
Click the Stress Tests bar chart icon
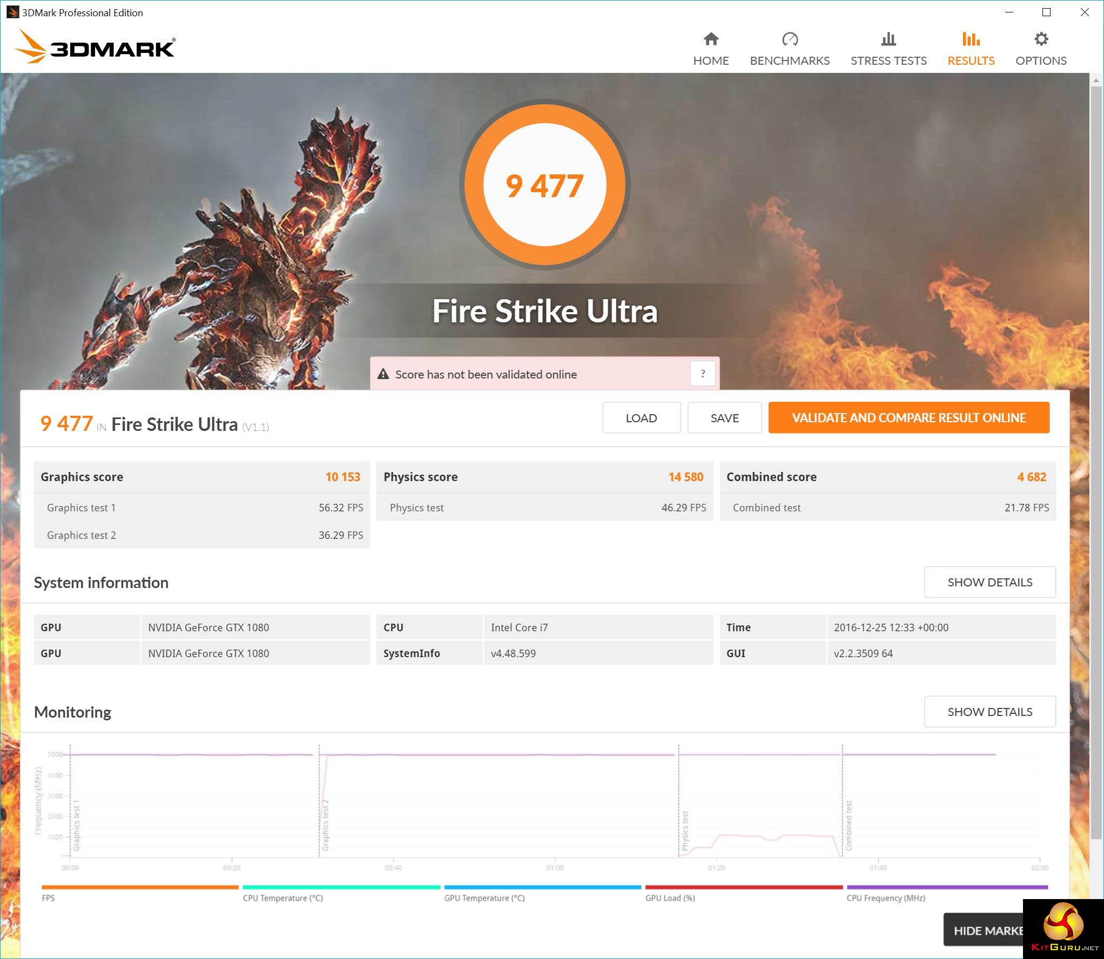click(888, 39)
